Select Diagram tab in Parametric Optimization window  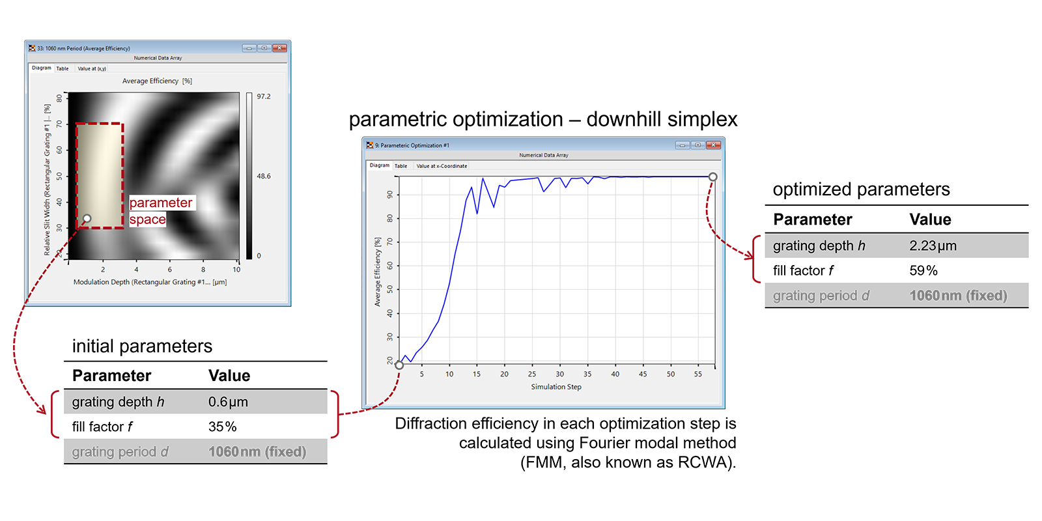tap(380, 165)
